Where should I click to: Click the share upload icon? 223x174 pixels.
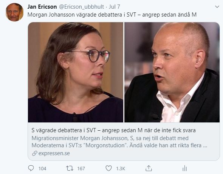click(149, 168)
